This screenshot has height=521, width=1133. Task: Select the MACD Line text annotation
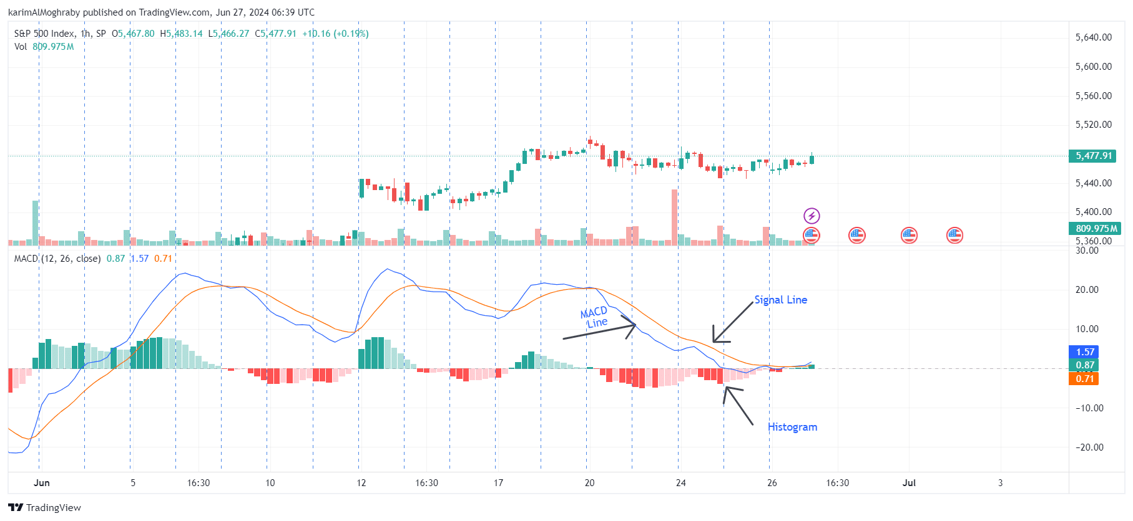point(595,317)
